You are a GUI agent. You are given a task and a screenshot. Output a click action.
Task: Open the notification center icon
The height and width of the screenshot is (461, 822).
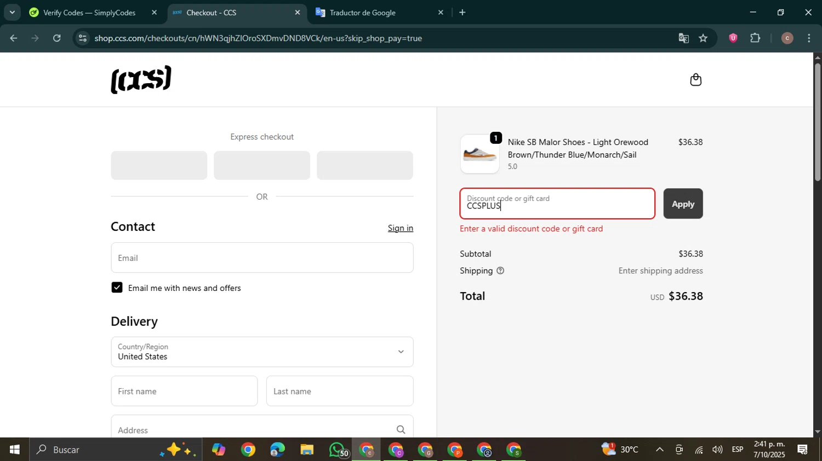click(x=803, y=450)
